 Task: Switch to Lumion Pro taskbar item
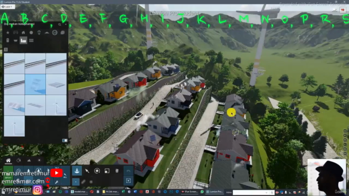[x=214, y=192]
